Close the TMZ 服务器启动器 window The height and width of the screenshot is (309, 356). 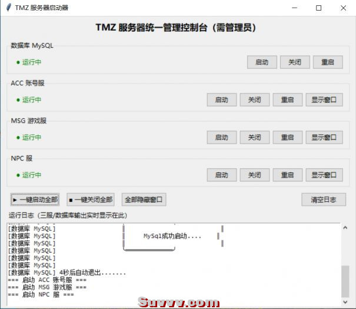tap(343, 8)
